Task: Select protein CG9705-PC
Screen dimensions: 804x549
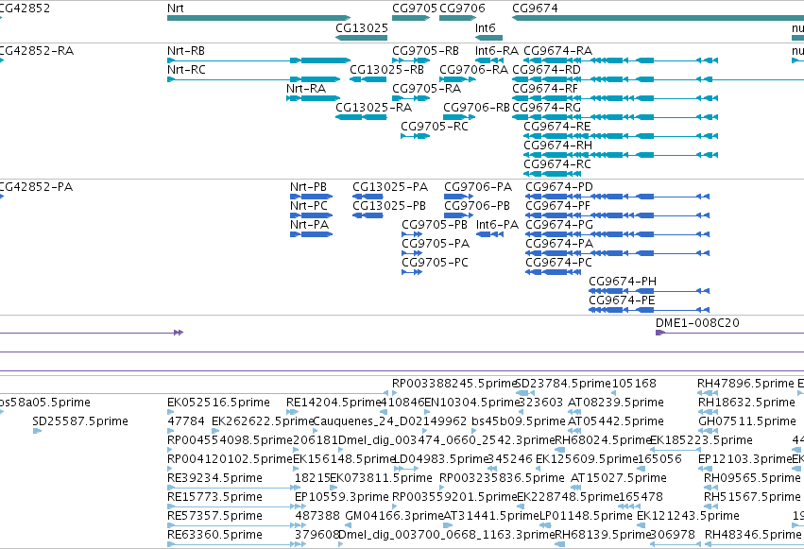Action: tap(435, 263)
